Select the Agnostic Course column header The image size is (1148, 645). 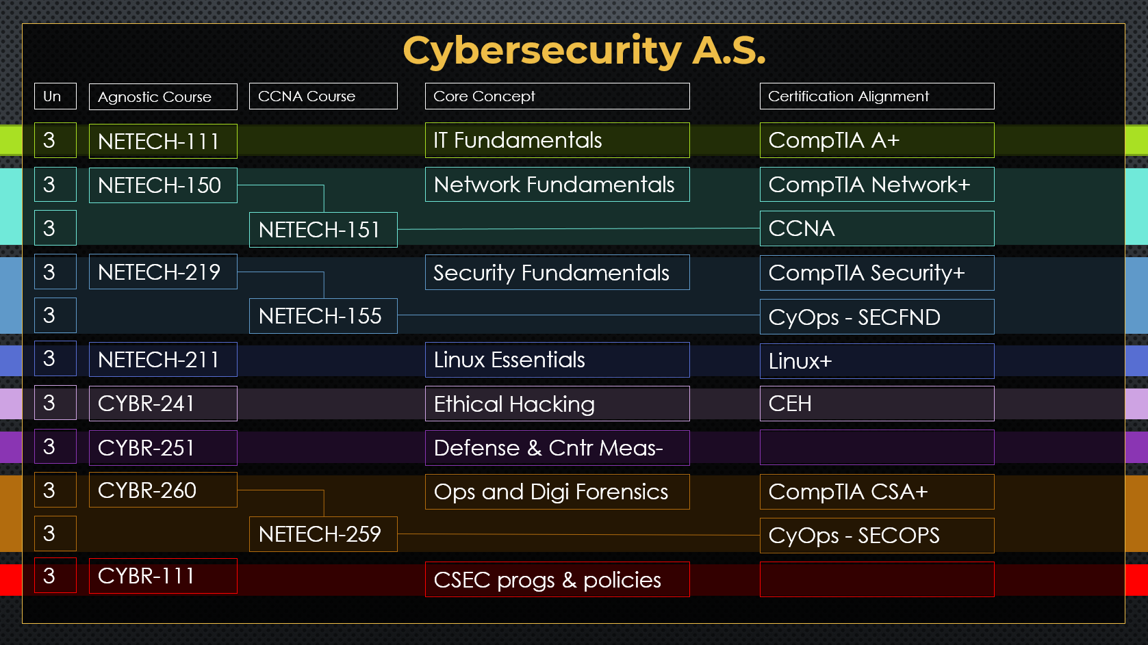pyautogui.click(x=163, y=96)
